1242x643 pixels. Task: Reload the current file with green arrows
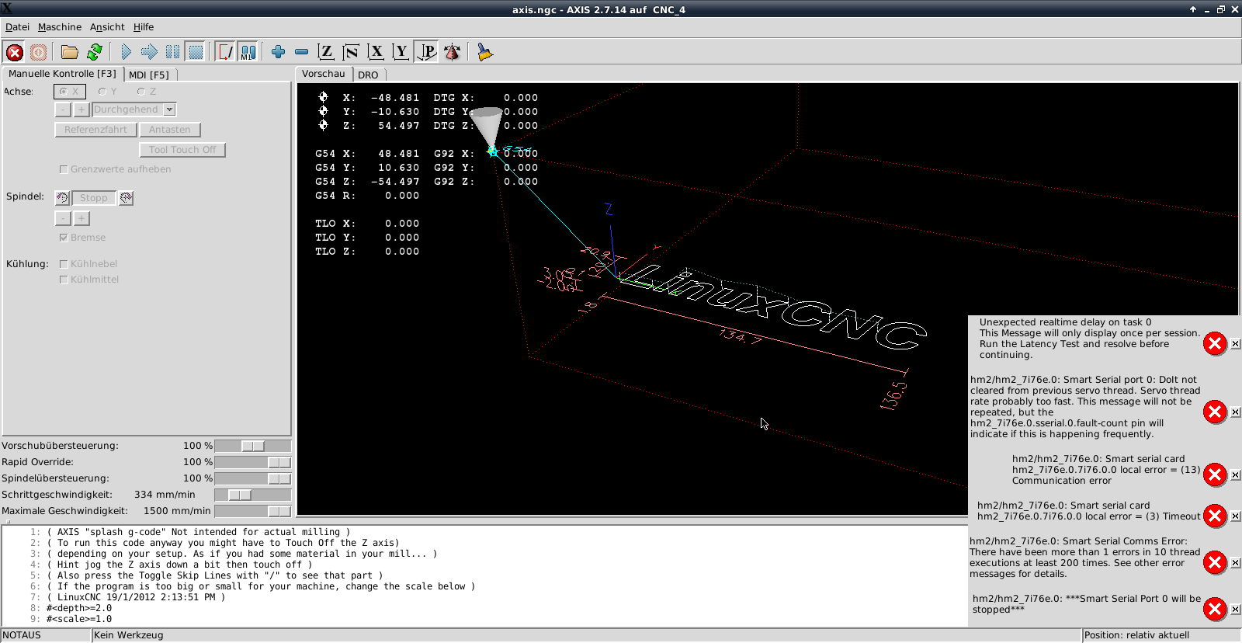pyautogui.click(x=94, y=52)
